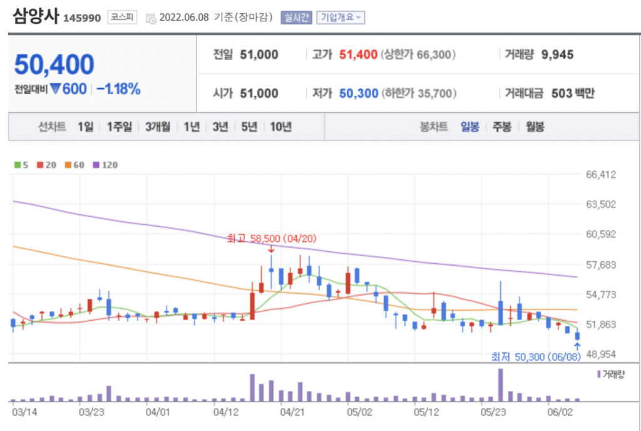This screenshot has height=431, width=641.
Task: Click the 06/02 date label on the axis
Action: coord(560,412)
